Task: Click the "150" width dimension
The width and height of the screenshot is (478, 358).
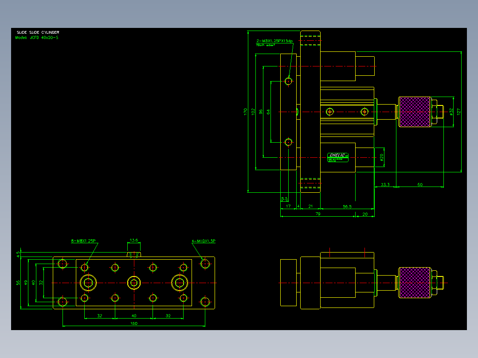Action: click(x=134, y=323)
